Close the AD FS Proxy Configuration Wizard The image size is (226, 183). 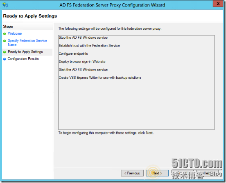tap(218, 4)
